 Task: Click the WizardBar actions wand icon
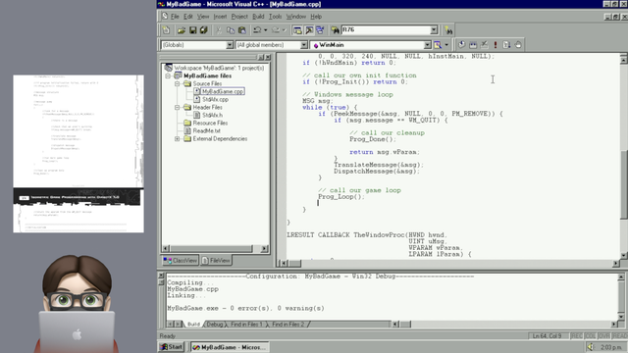(x=438, y=45)
